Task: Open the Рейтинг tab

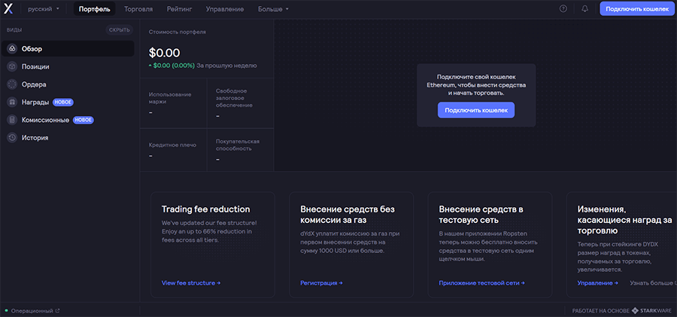Action: coord(179,8)
